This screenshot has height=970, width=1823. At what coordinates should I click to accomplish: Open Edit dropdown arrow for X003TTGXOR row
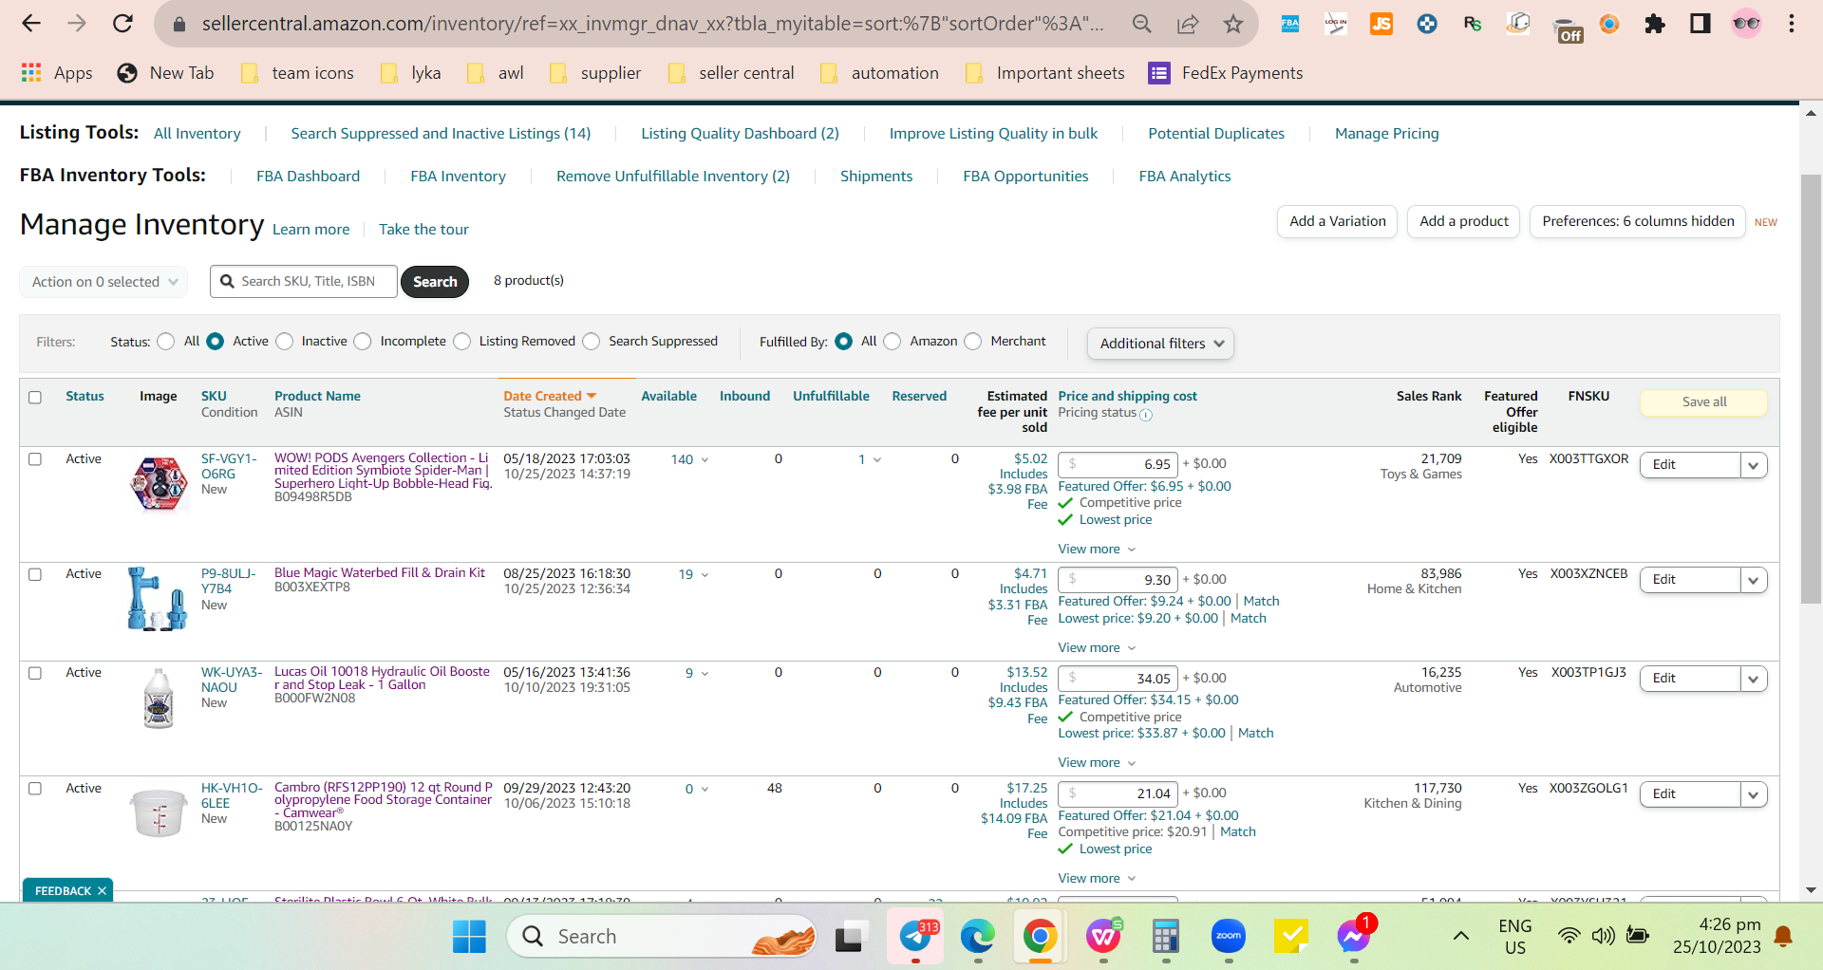click(x=1753, y=465)
